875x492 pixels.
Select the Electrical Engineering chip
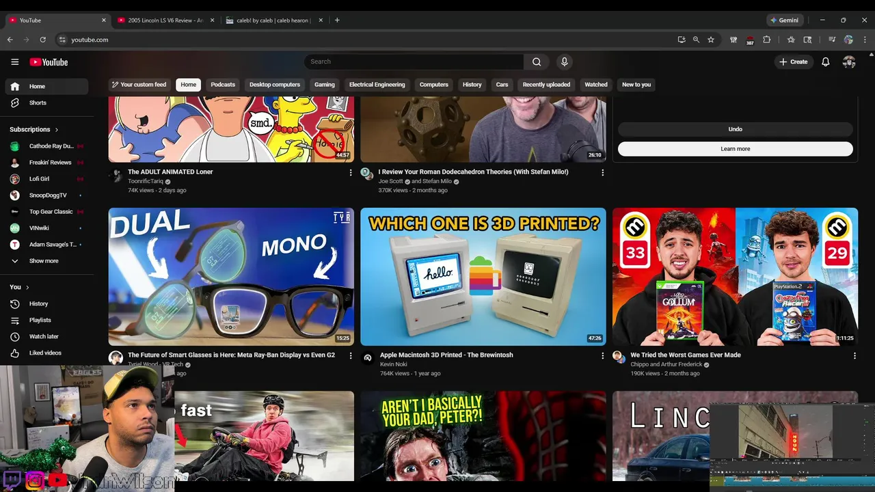click(x=377, y=85)
